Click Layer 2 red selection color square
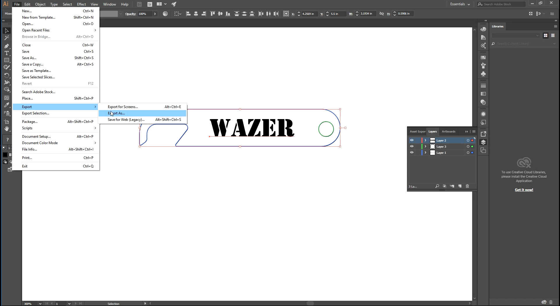Viewport: 560px width, 306px height. click(x=472, y=140)
